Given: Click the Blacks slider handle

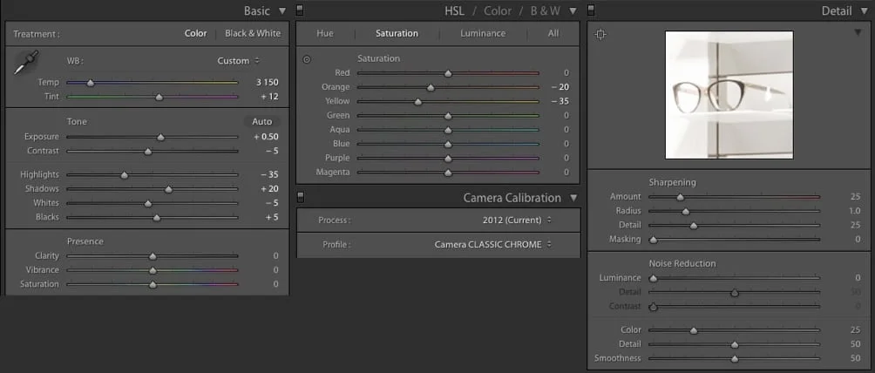Looking at the screenshot, I should [157, 218].
